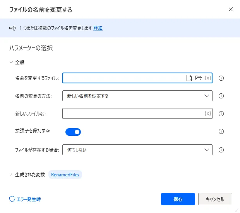Click info icon next to 拡張子を保持する
The width and height of the screenshot is (240, 213).
(221, 132)
